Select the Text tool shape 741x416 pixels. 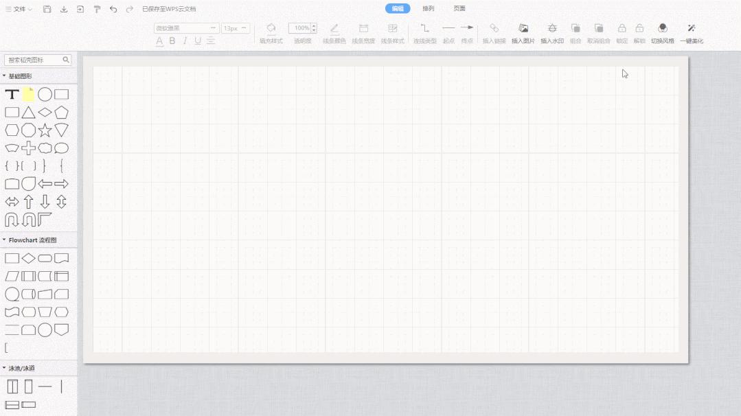[x=12, y=94]
